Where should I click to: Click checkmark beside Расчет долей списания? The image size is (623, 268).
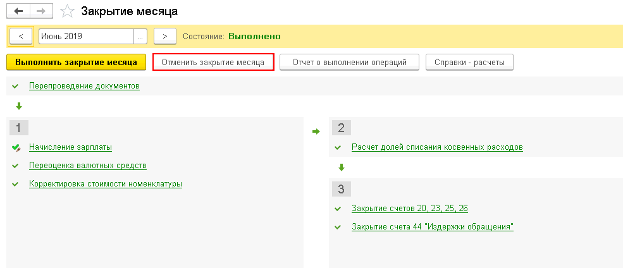(x=338, y=148)
